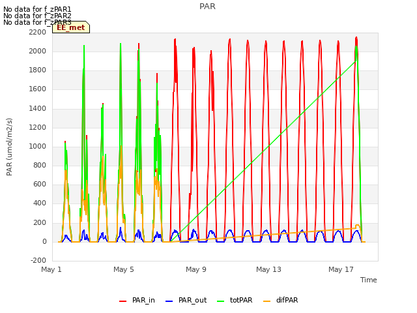Click the 1400 y-axis tick label
The width and height of the screenshot is (417, 313).
pyautogui.click(x=38, y=108)
